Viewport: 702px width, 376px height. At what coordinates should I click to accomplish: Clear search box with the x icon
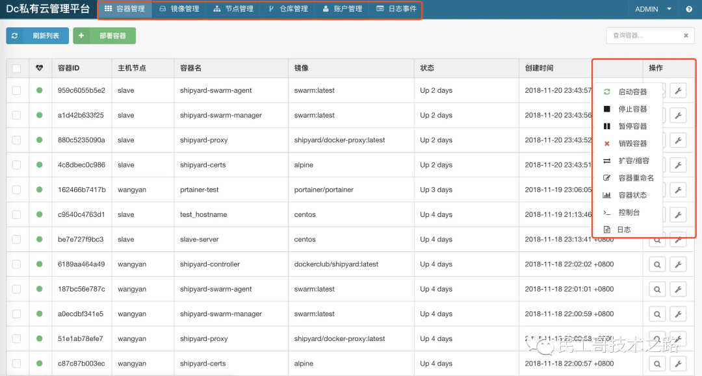coord(686,36)
